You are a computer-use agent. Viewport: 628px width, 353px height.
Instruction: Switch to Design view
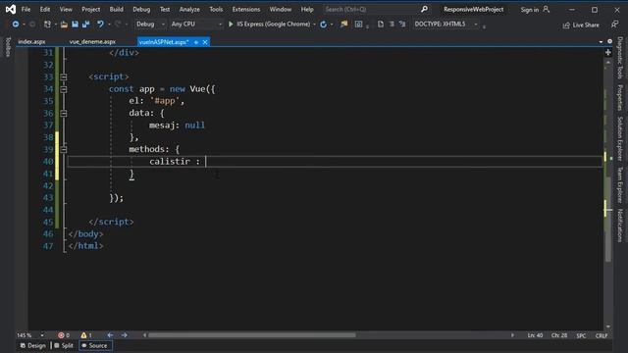pos(33,345)
